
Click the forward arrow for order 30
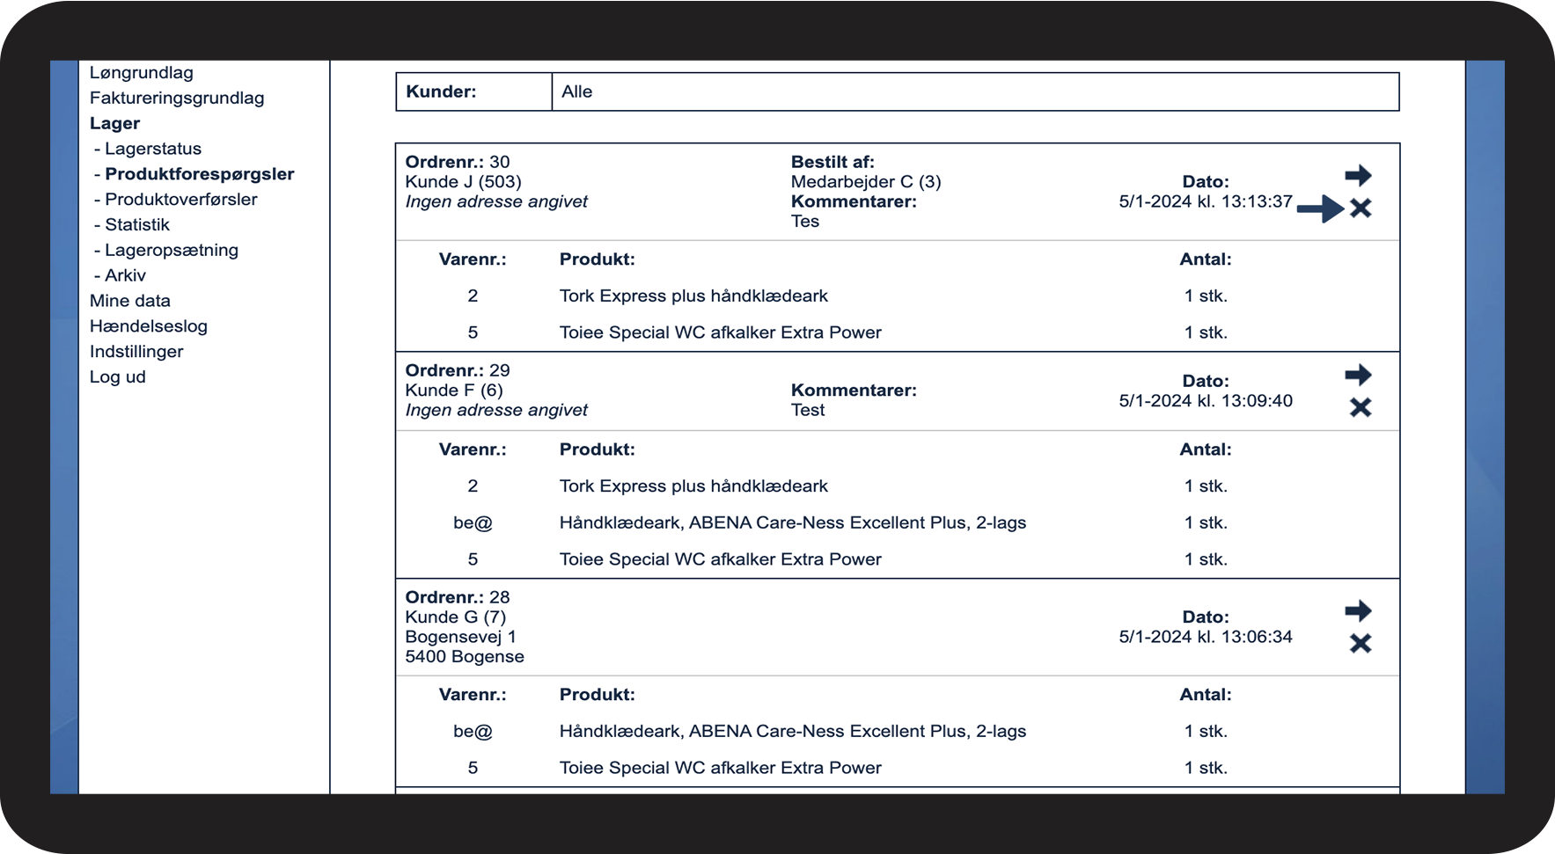click(1358, 176)
